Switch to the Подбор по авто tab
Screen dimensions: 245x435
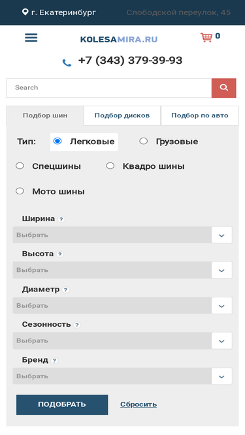pos(200,115)
